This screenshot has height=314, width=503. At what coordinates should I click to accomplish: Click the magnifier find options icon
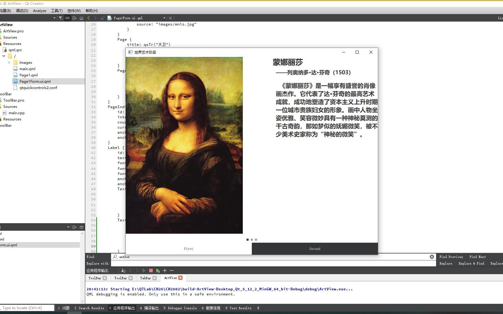coord(115,257)
